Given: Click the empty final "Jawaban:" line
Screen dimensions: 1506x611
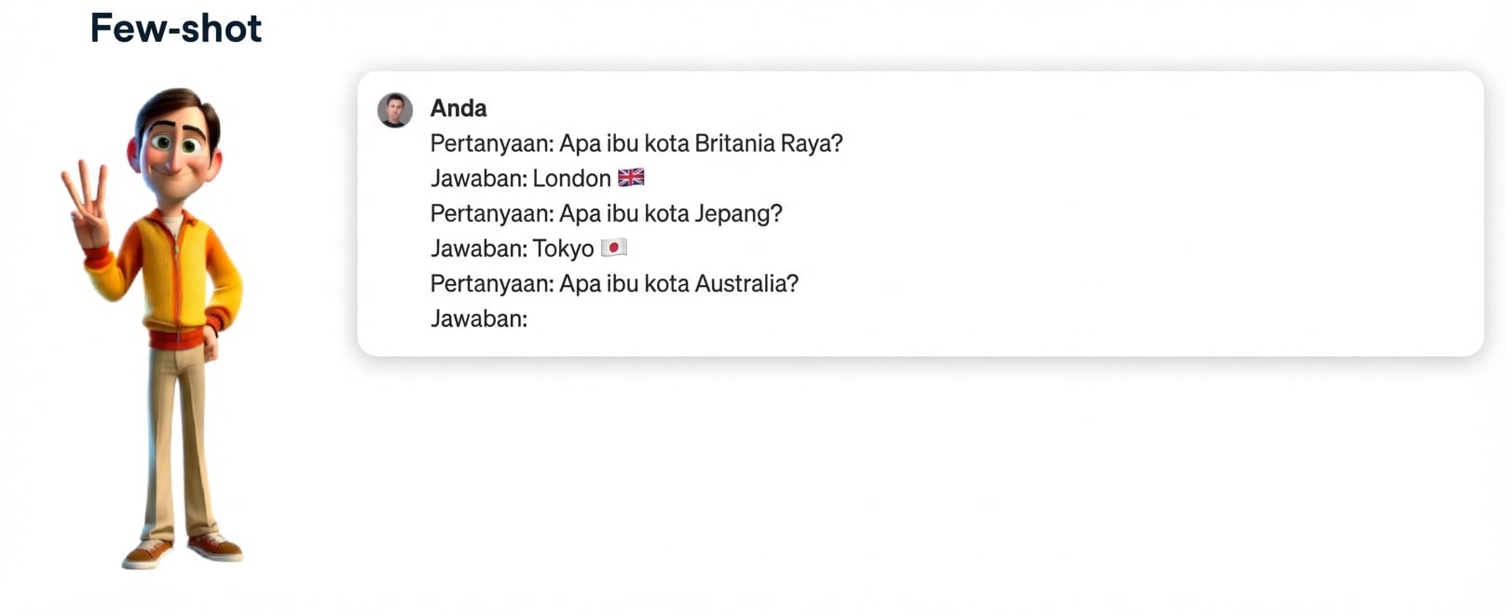Looking at the screenshot, I should (479, 319).
